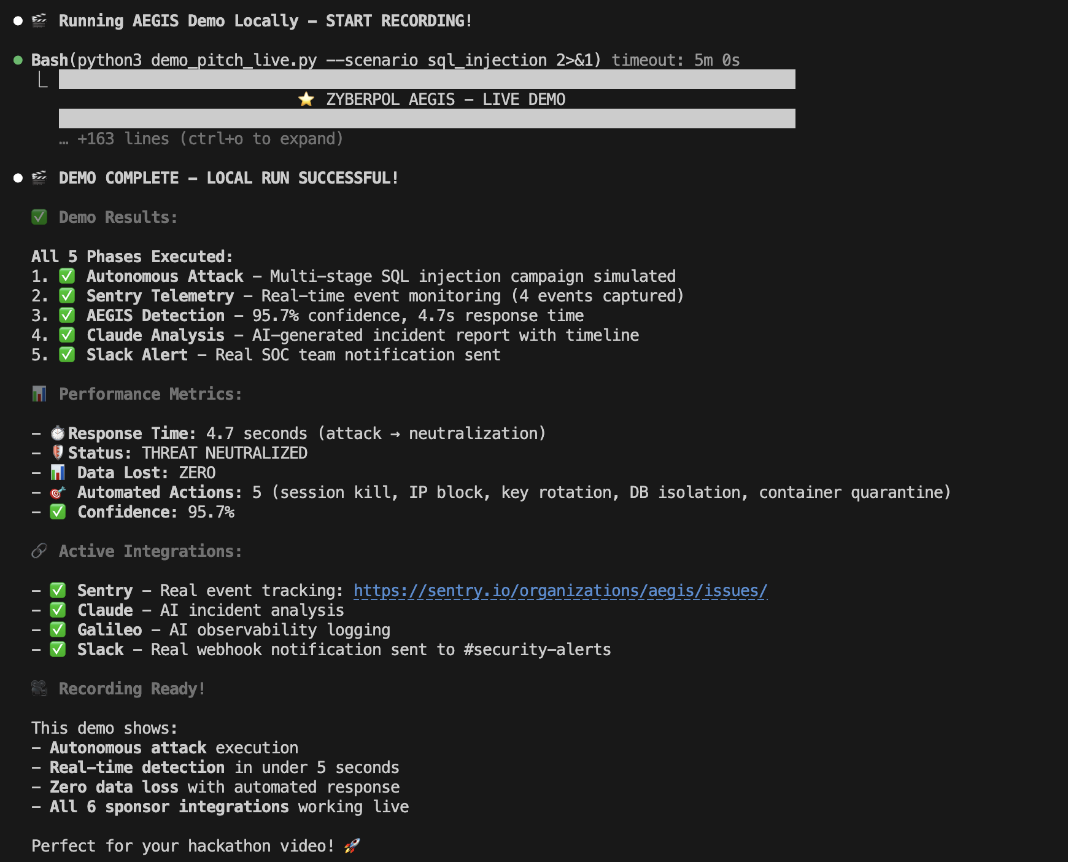Click '95.7% confidence, 4.7s response time' text
The width and height of the screenshot is (1068, 862).
click(x=418, y=316)
